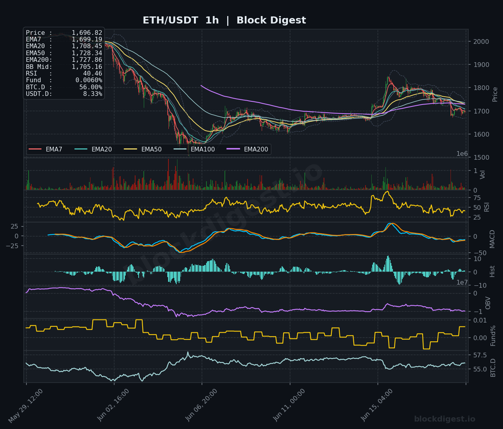Select the EMA50 value 1,728.34
Image resolution: width=503 pixels, height=429 pixels.
coord(87,53)
